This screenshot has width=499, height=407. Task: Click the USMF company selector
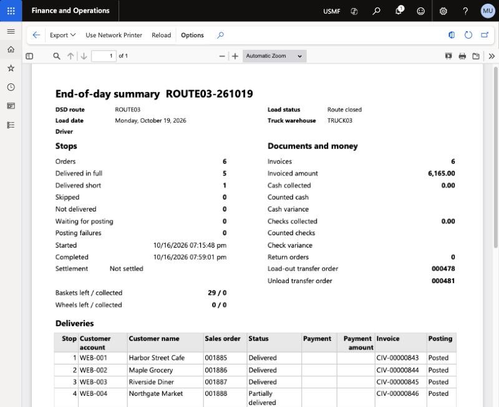pyautogui.click(x=332, y=11)
